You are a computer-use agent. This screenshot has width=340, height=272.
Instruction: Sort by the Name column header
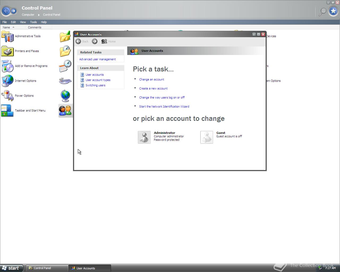13,27
